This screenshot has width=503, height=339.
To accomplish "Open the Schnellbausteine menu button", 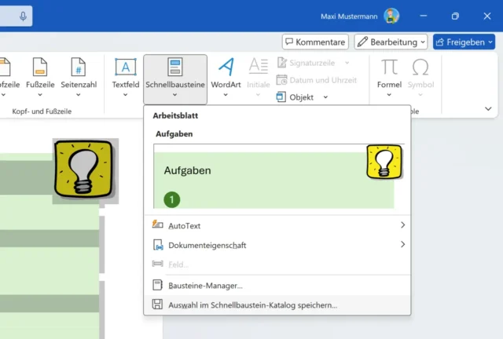I will pyautogui.click(x=174, y=78).
